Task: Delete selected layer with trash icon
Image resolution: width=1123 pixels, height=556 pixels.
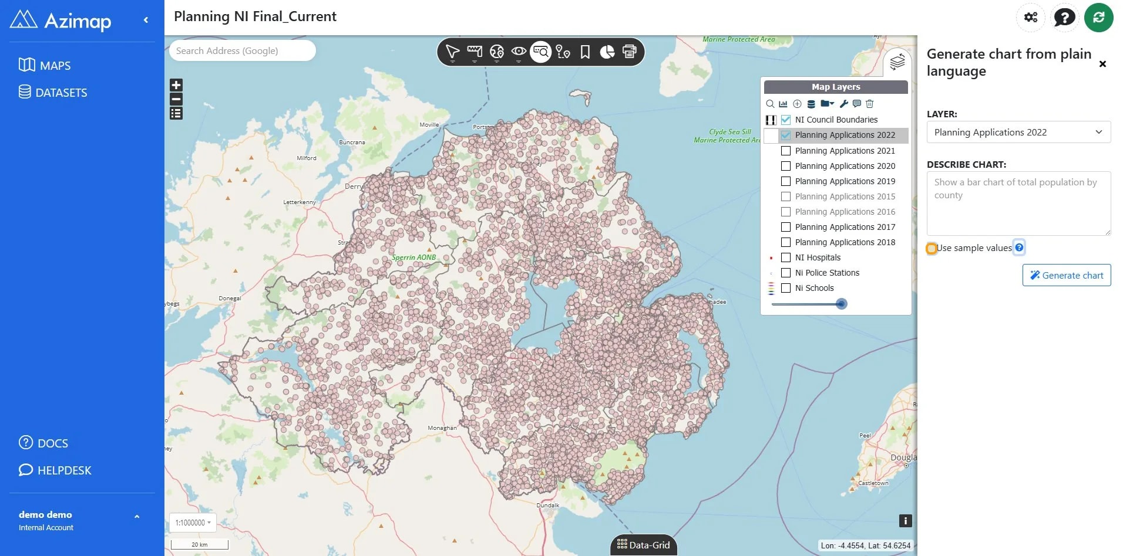Action: click(870, 104)
